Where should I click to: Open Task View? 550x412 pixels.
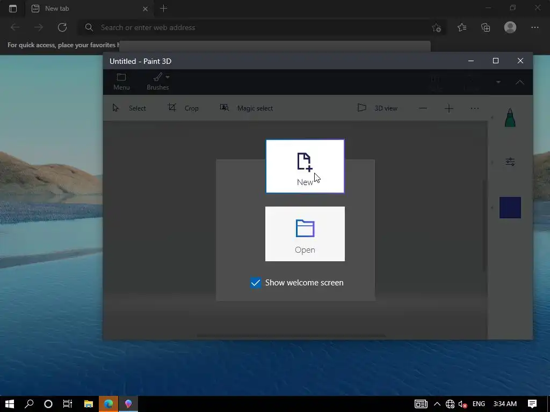[67, 404]
